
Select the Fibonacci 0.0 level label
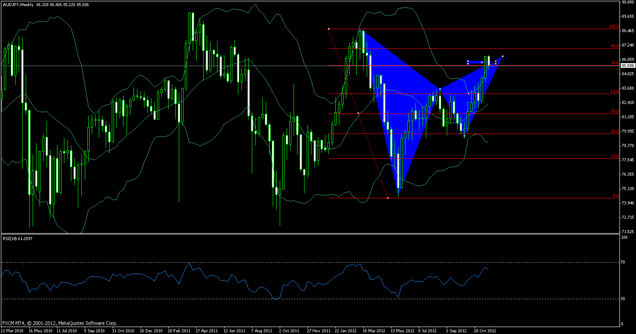pyautogui.click(x=616, y=196)
